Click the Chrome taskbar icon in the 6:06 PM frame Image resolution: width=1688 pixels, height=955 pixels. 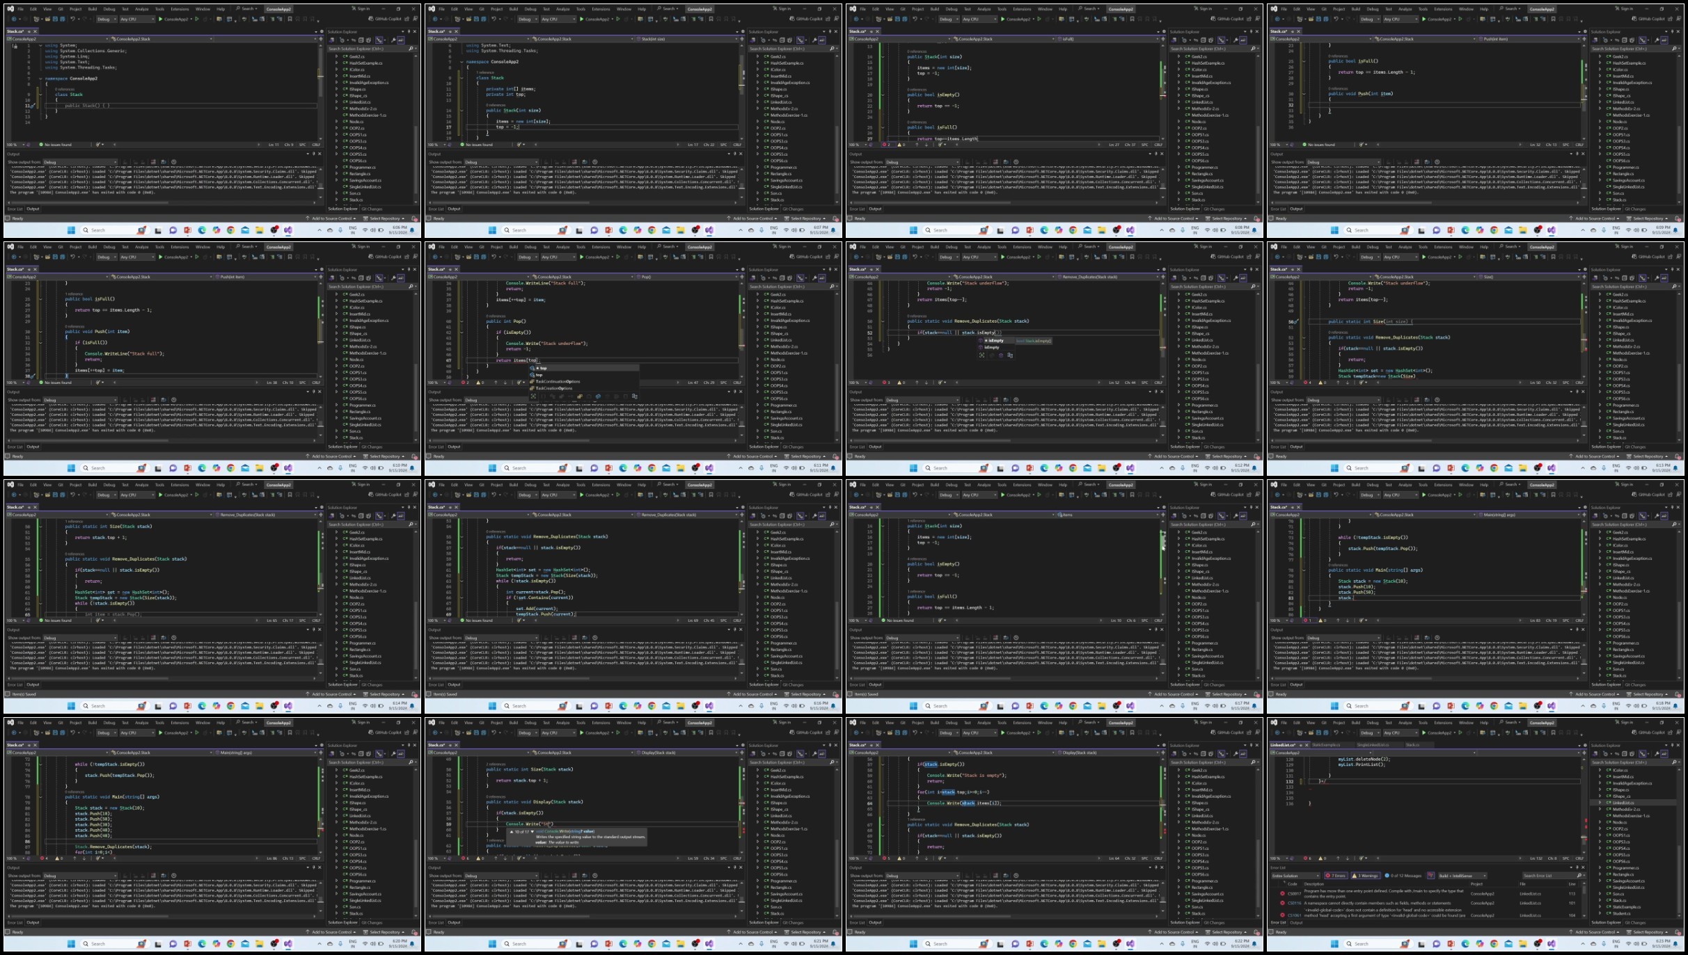pos(230,230)
